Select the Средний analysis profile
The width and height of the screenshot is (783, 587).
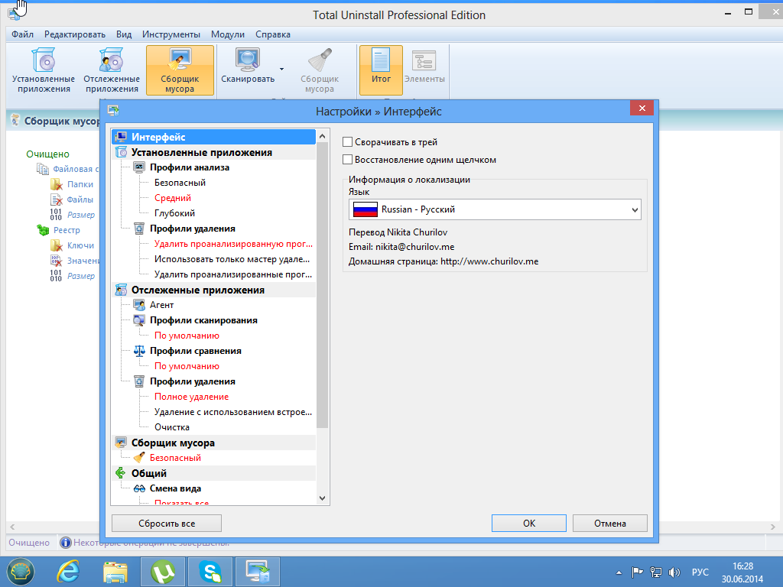[173, 198]
